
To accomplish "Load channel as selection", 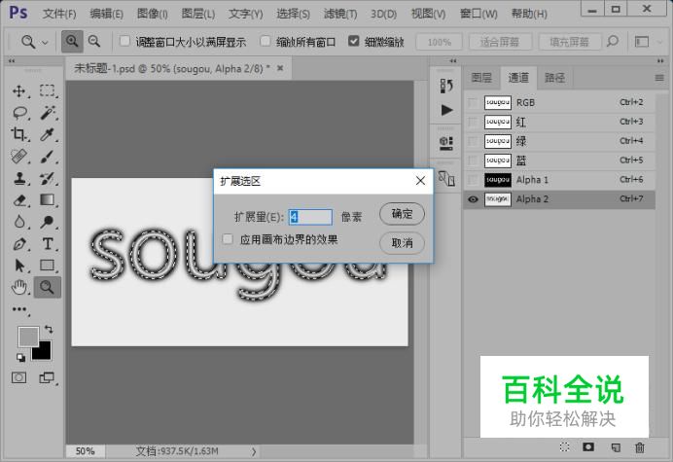I will click(564, 447).
